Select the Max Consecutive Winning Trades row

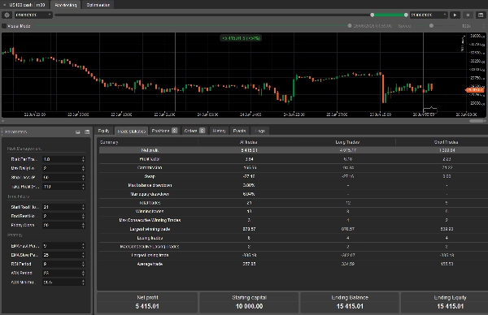pos(294,220)
